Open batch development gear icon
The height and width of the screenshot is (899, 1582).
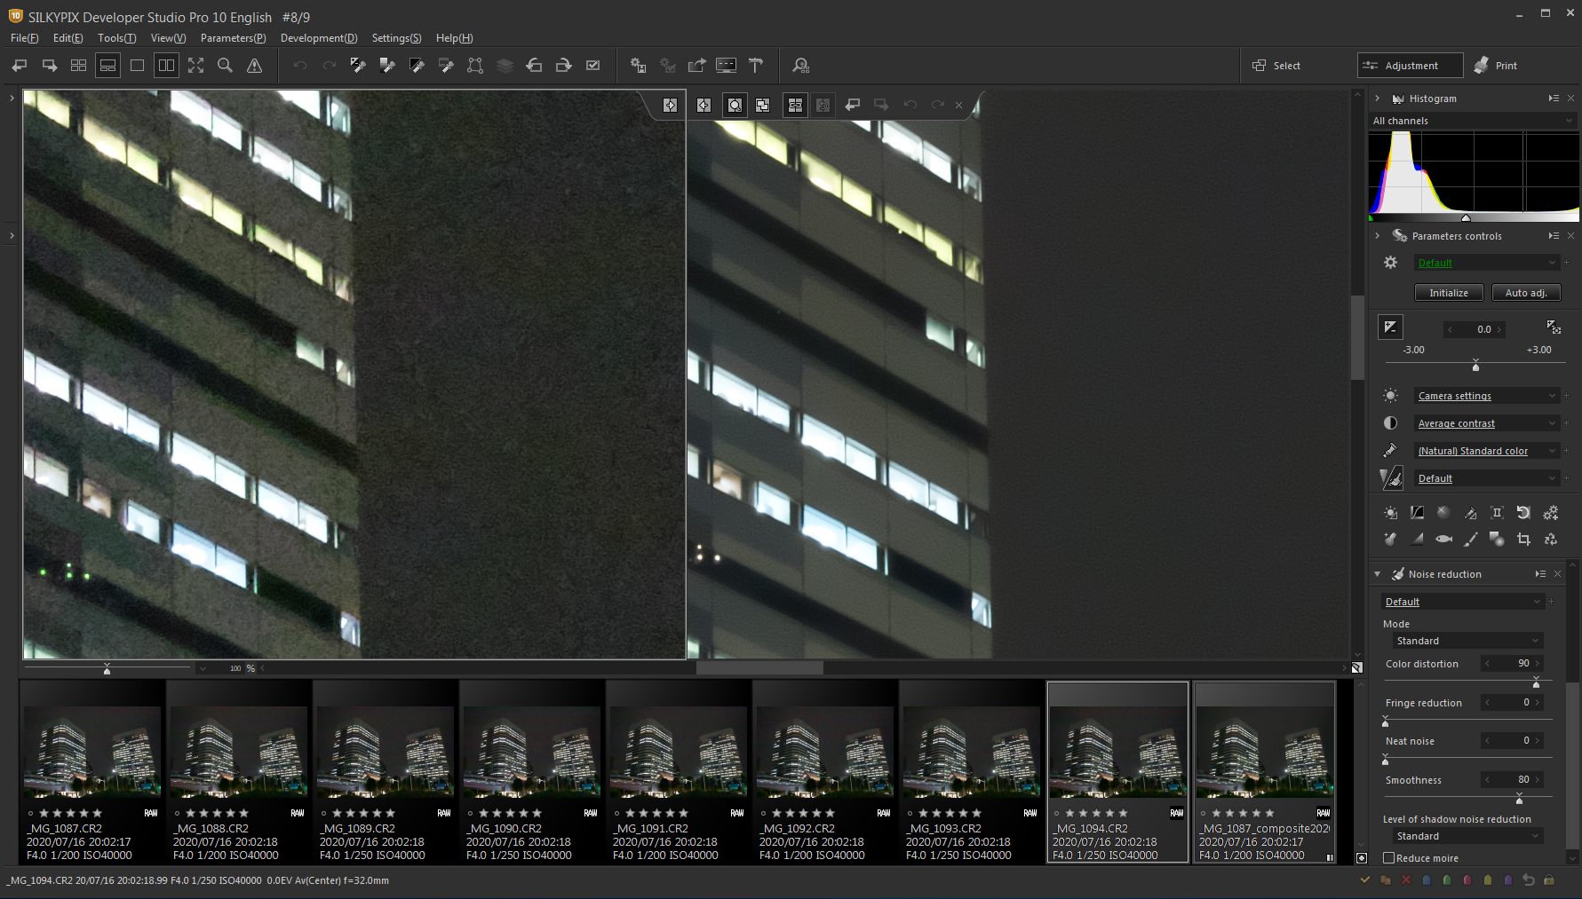[638, 66]
